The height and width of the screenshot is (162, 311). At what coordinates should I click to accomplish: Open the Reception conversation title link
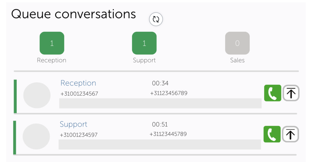coord(78,83)
